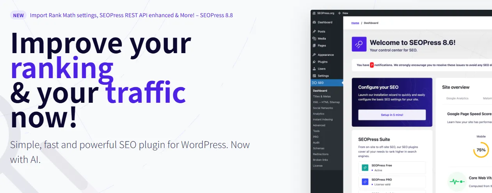The width and height of the screenshot is (492, 193).
Task: Open Schemas submenu
Action: [x=318, y=148]
